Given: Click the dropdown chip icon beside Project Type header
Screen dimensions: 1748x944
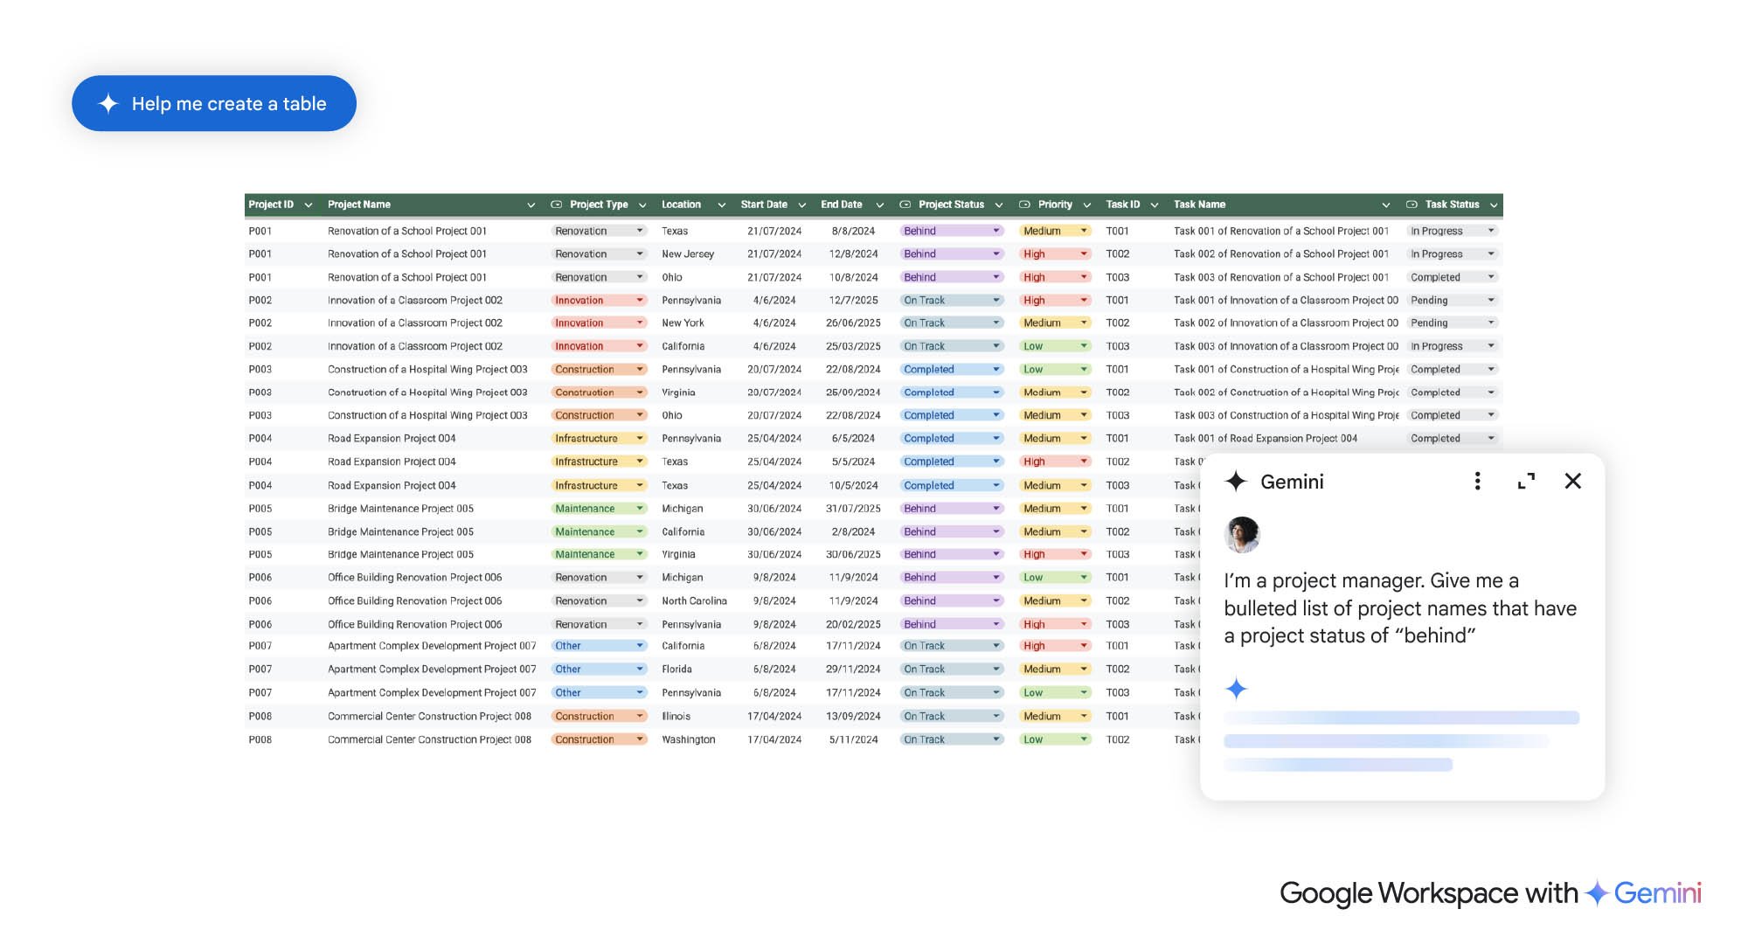Looking at the screenshot, I should [x=556, y=205].
